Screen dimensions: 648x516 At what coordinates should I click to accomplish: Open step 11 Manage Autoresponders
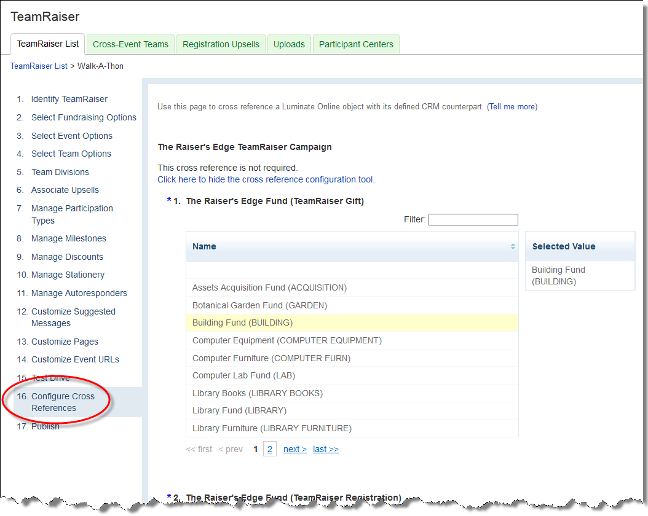(x=79, y=293)
